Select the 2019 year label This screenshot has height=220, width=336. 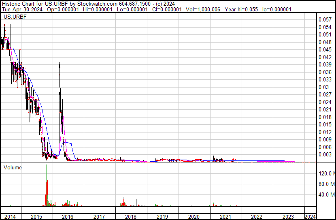(x=162, y=217)
